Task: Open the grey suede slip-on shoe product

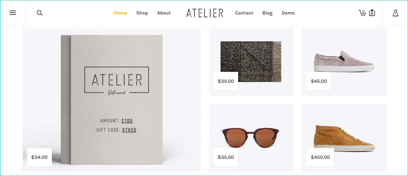Action: 344,62
